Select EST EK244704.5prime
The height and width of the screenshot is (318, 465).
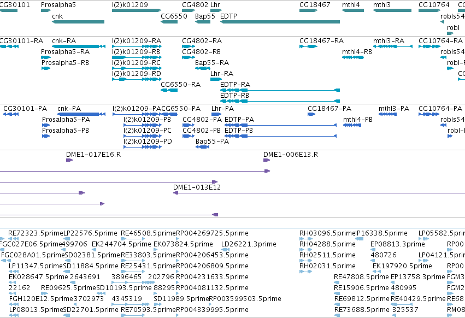pyautogui.click(x=121, y=244)
